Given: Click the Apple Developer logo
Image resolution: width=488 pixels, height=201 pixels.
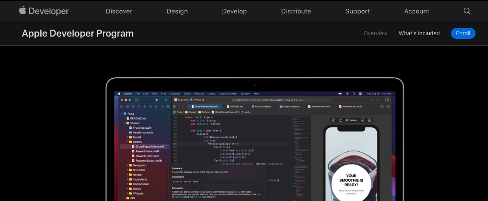Looking at the screenshot, I should 44,11.
